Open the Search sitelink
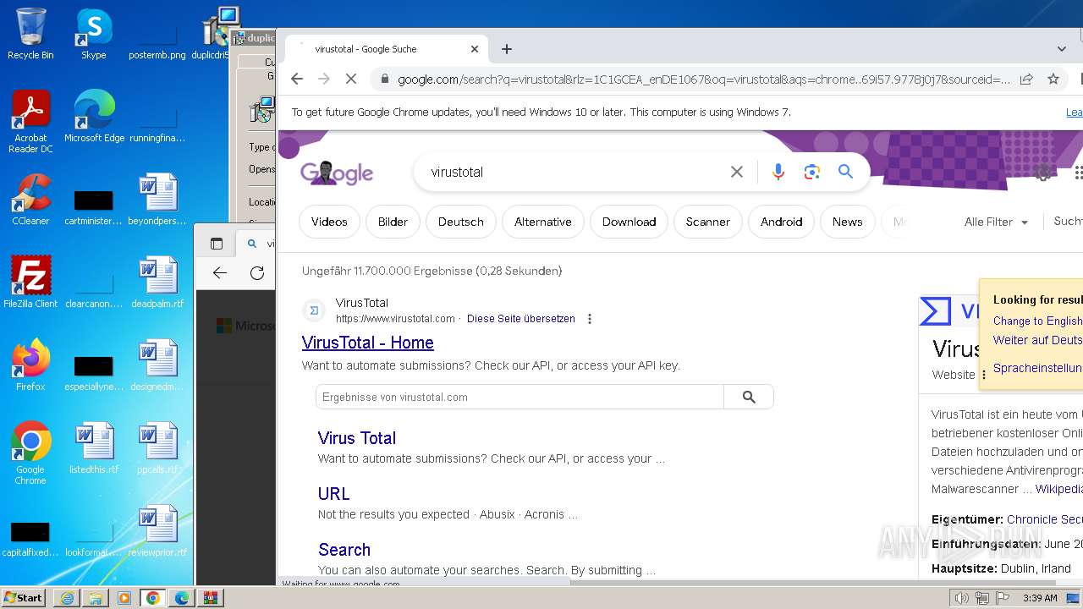1083x609 pixels. [x=344, y=550]
